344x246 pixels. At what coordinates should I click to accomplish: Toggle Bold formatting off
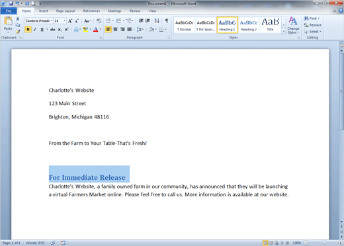tap(28, 29)
